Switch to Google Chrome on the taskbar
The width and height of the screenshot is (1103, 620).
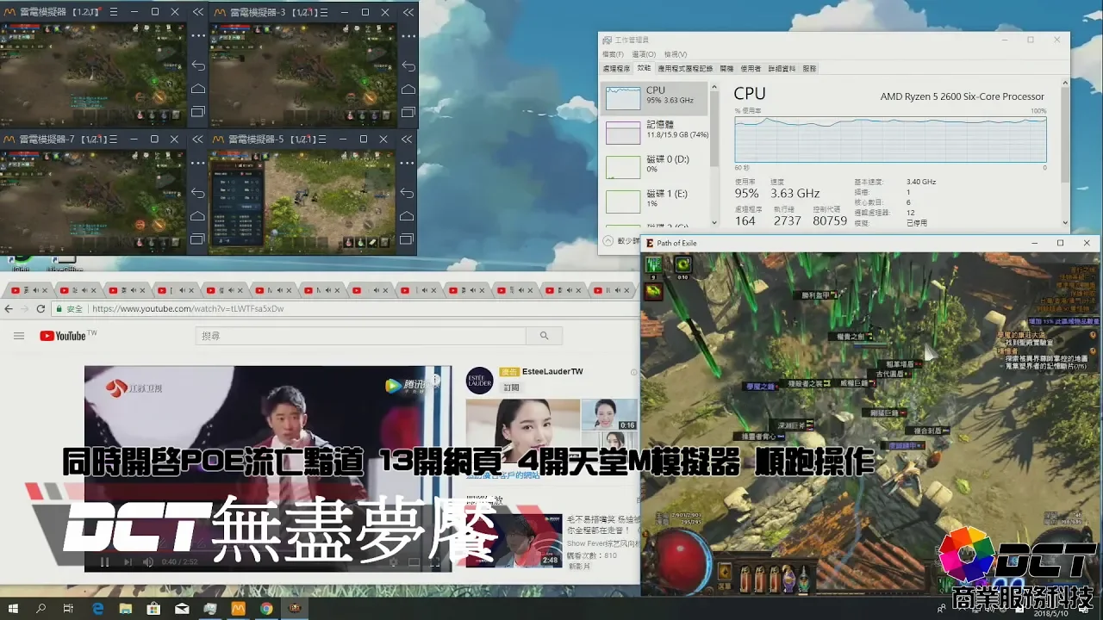[x=266, y=608]
